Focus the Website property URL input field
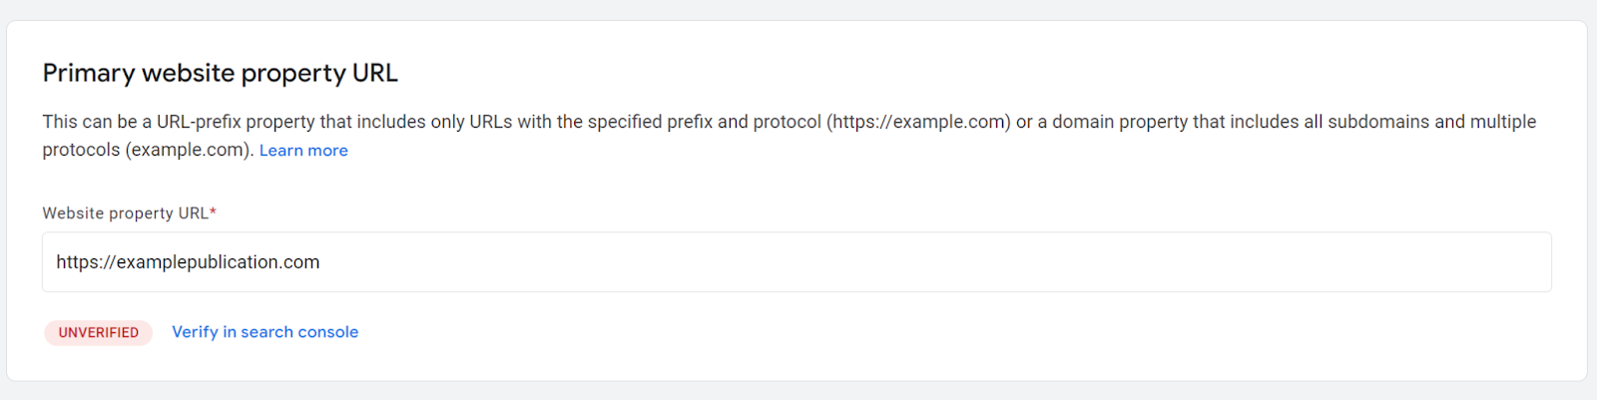 (797, 262)
